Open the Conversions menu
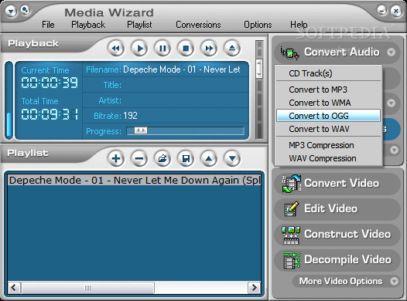407x301 pixels. click(x=198, y=25)
